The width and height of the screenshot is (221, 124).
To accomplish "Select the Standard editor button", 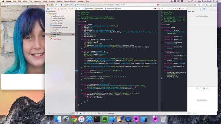I will point(195,5).
